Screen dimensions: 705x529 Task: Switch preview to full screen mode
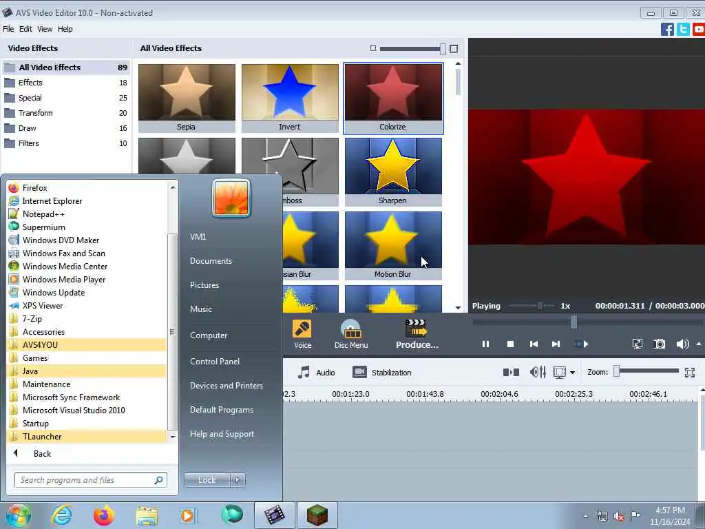tap(637, 344)
